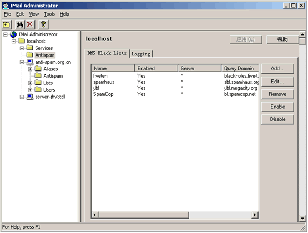
Task: Click the horizontal scrollbar right arrow
Action: [x=255, y=215]
